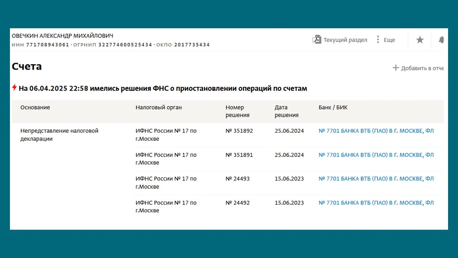458x258 pixels.
Task: Open the PDF export of the current section
Action: coord(317,39)
